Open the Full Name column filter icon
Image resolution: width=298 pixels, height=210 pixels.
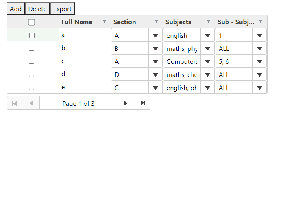(104, 21)
